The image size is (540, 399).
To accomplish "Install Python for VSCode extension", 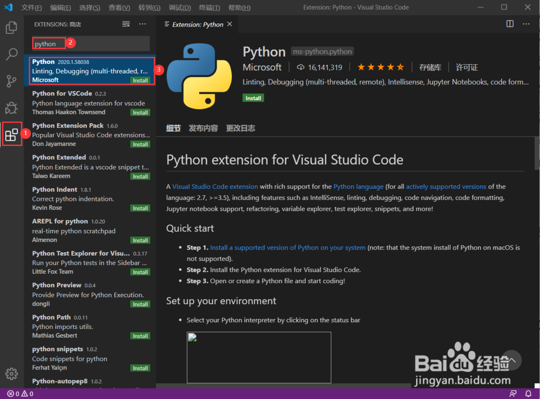I will 140,113.
